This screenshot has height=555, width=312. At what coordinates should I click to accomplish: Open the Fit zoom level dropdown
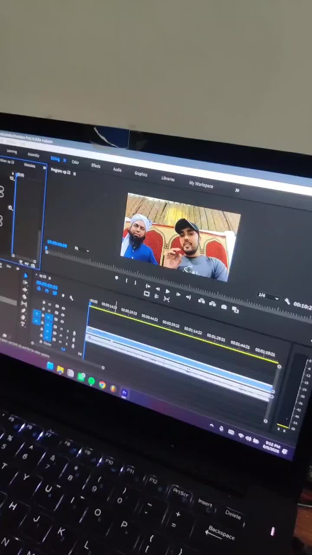pos(81,249)
